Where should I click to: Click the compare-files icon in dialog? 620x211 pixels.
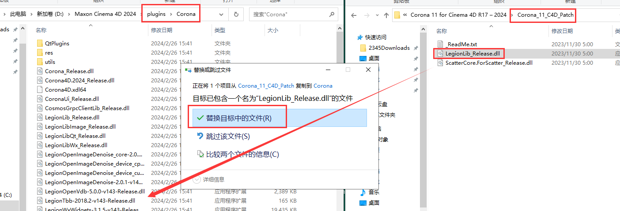(x=200, y=154)
